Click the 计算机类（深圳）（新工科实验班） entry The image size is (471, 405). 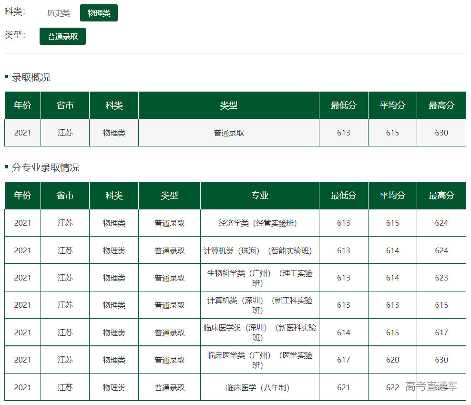point(260,305)
